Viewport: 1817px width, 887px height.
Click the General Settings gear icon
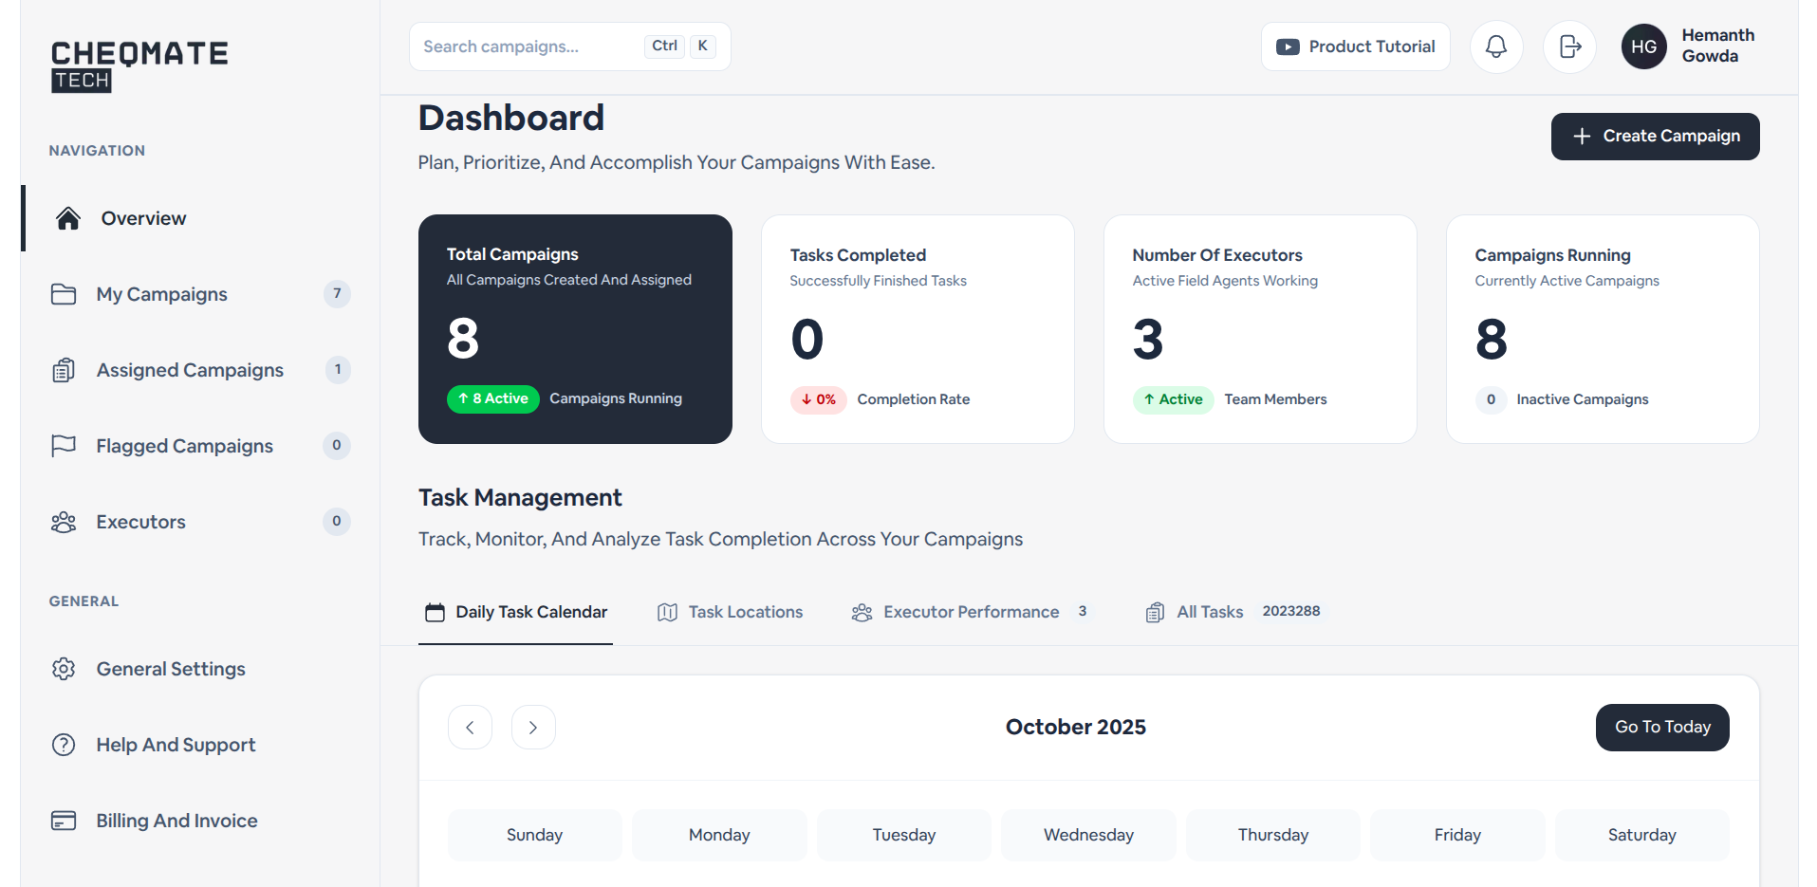(x=63, y=668)
